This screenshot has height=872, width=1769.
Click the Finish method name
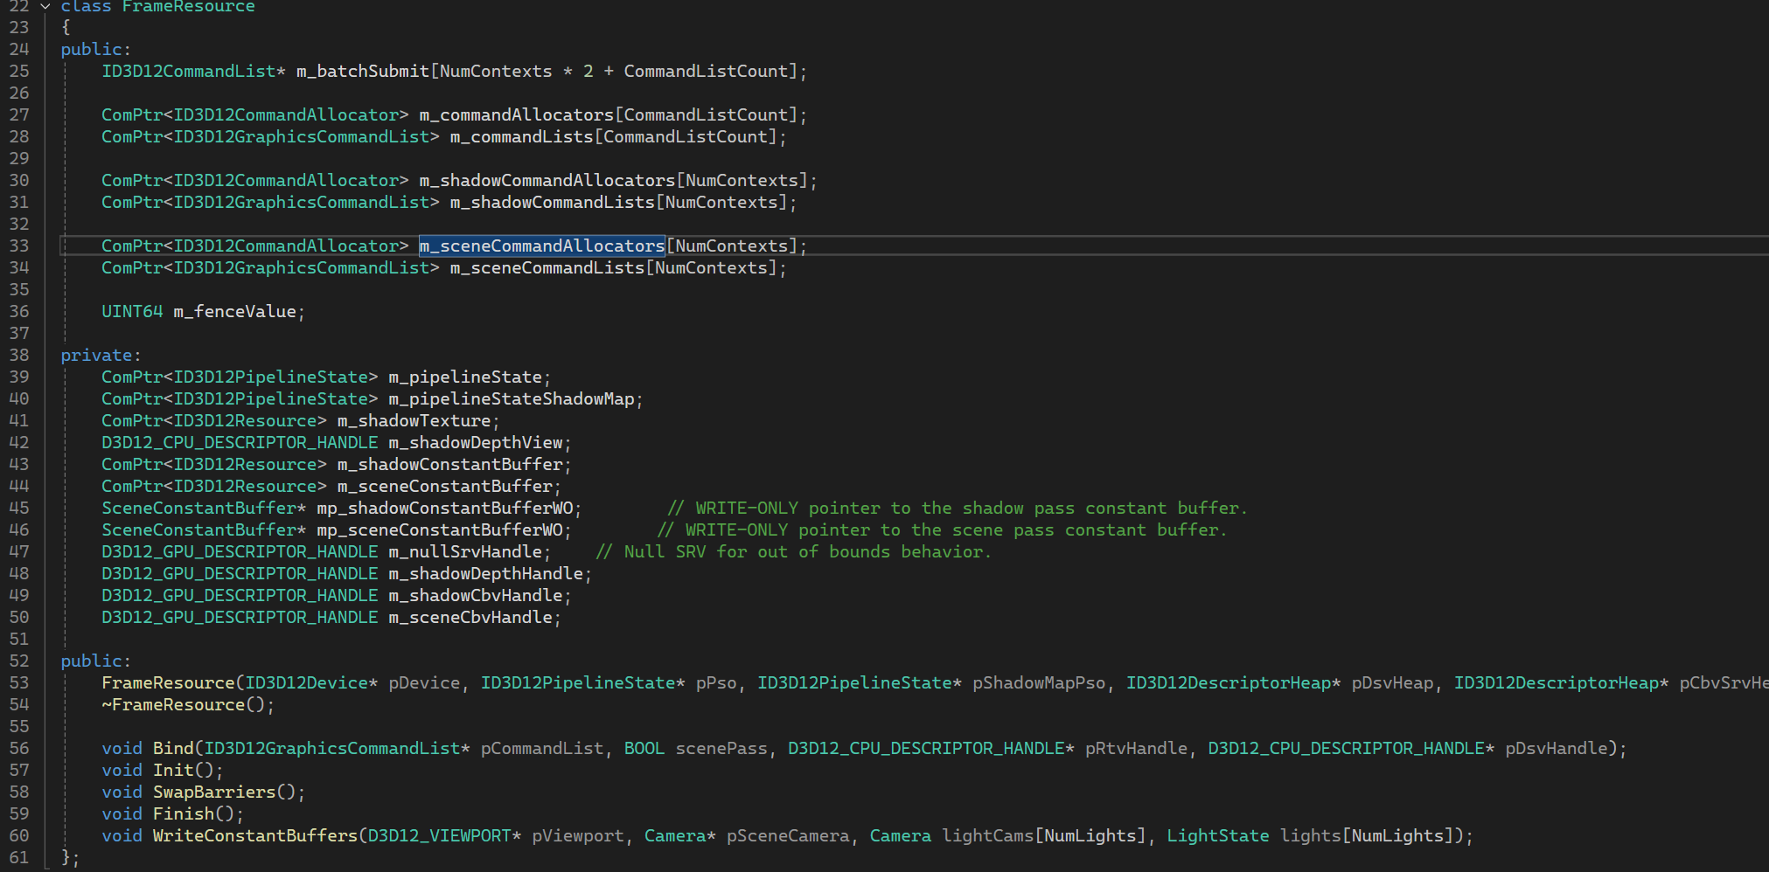coord(184,813)
